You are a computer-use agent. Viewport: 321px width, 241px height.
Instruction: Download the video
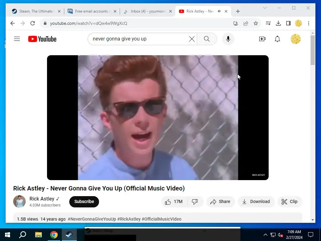tap(256, 202)
